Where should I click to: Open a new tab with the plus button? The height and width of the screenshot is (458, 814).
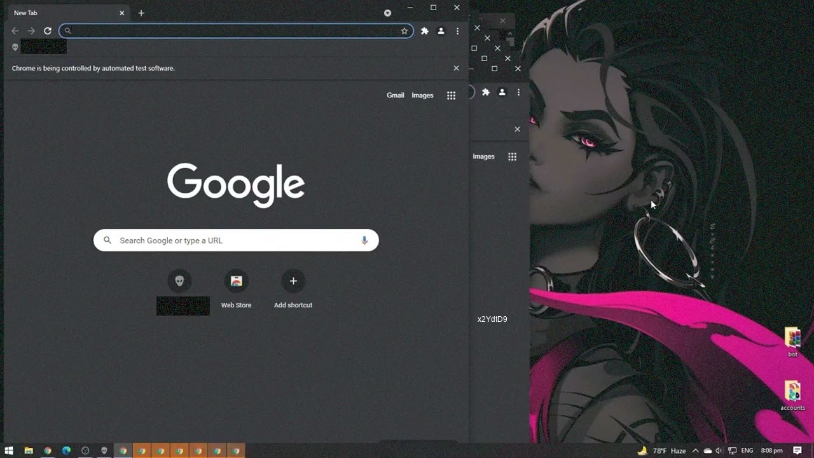click(x=141, y=13)
